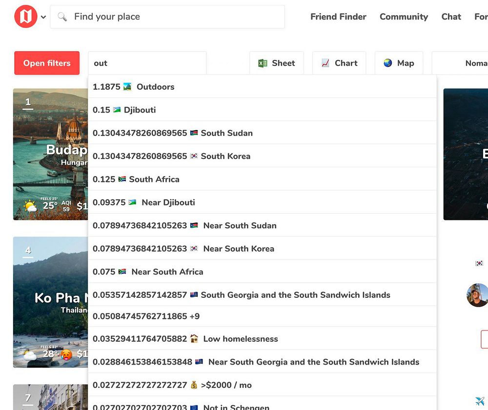
Task: Click the South Korea flag in the South Korea row
Action: (x=194, y=156)
